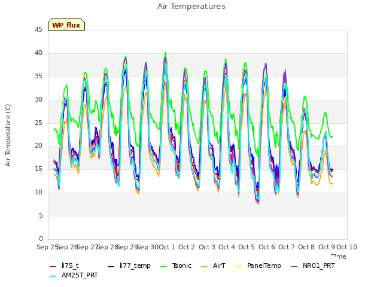Click the Oct 10 x-axis tick label
Viewport: 383px width, 287px height.
pos(346,247)
